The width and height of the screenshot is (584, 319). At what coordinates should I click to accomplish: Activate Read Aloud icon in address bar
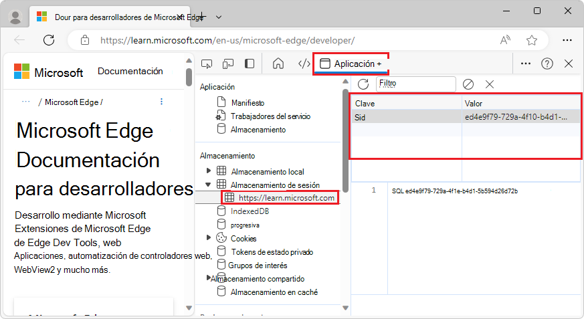(505, 40)
